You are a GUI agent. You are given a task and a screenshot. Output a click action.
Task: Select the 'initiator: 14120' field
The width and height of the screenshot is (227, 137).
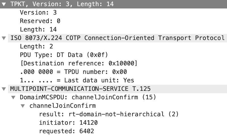(68, 123)
